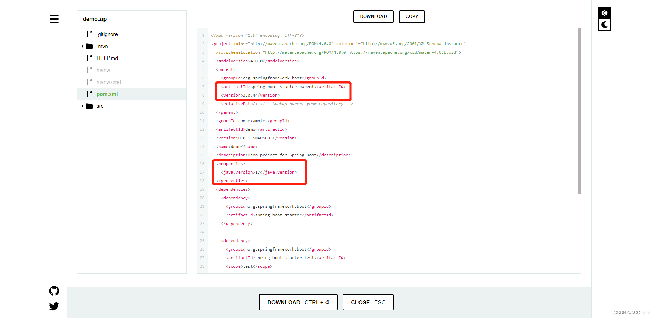Select the mvnw file in tree

coord(103,70)
